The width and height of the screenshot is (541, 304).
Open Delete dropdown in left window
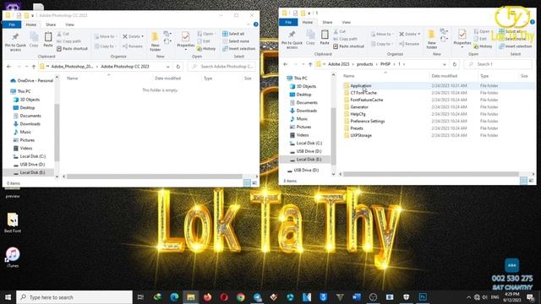[143, 36]
